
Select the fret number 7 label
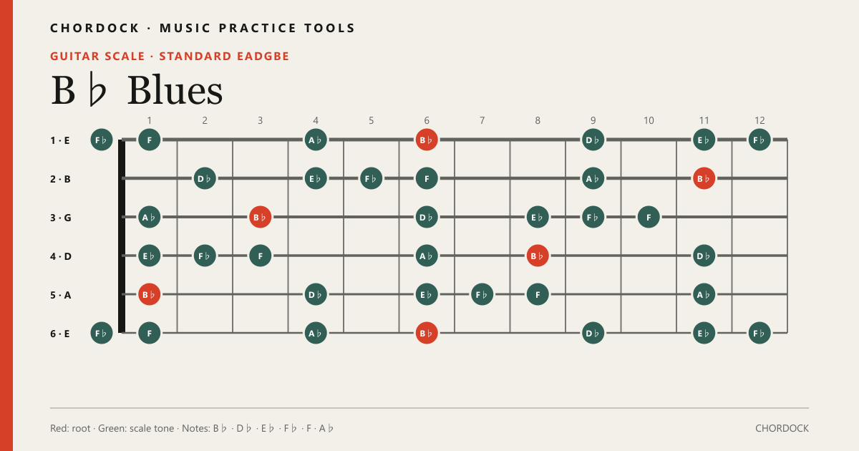point(482,120)
